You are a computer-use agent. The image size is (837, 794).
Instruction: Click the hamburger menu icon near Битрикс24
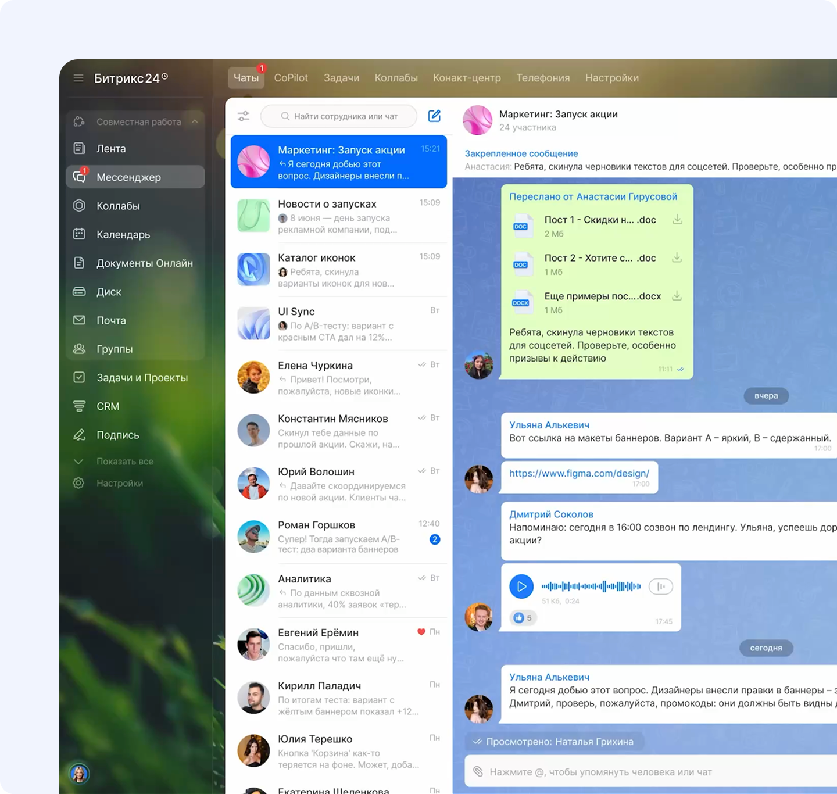[78, 78]
